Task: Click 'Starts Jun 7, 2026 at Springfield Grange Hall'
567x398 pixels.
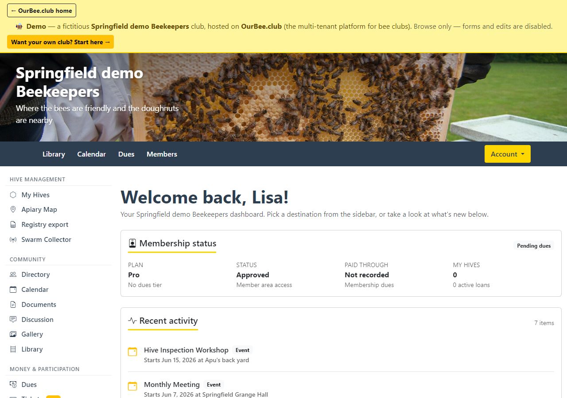Action: (x=206, y=394)
